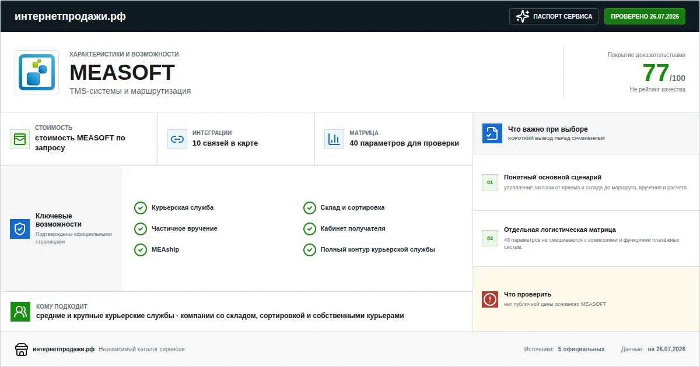Image resolution: width=700 pixels, height=367 pixels.
Task: Click the Ключевые возможности heading
Action: 58,220
